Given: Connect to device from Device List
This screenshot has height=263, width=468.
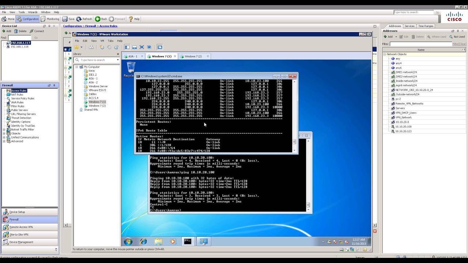Looking at the screenshot, I should [x=37, y=31].
